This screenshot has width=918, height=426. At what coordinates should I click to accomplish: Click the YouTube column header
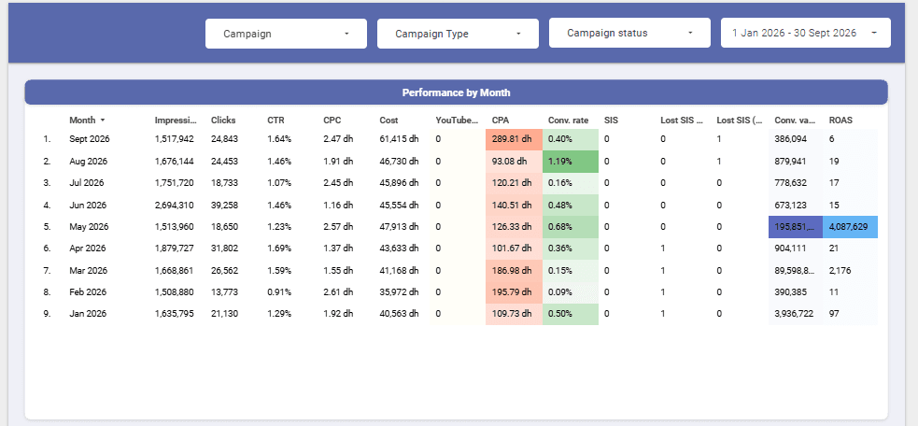(x=457, y=121)
